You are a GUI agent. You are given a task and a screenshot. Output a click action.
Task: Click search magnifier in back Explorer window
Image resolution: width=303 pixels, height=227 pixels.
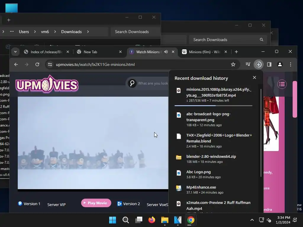262,40
